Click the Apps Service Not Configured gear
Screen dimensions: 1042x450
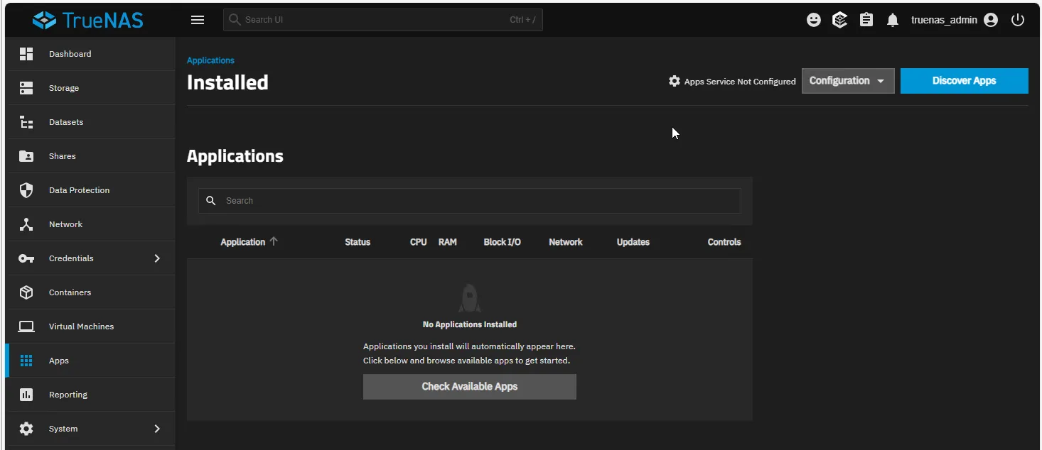pyautogui.click(x=675, y=81)
